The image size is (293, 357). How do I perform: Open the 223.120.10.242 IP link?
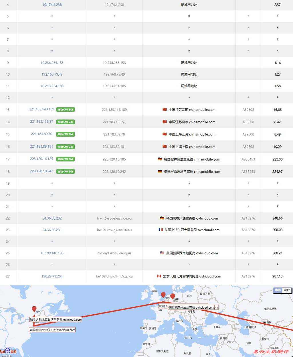(x=42, y=171)
